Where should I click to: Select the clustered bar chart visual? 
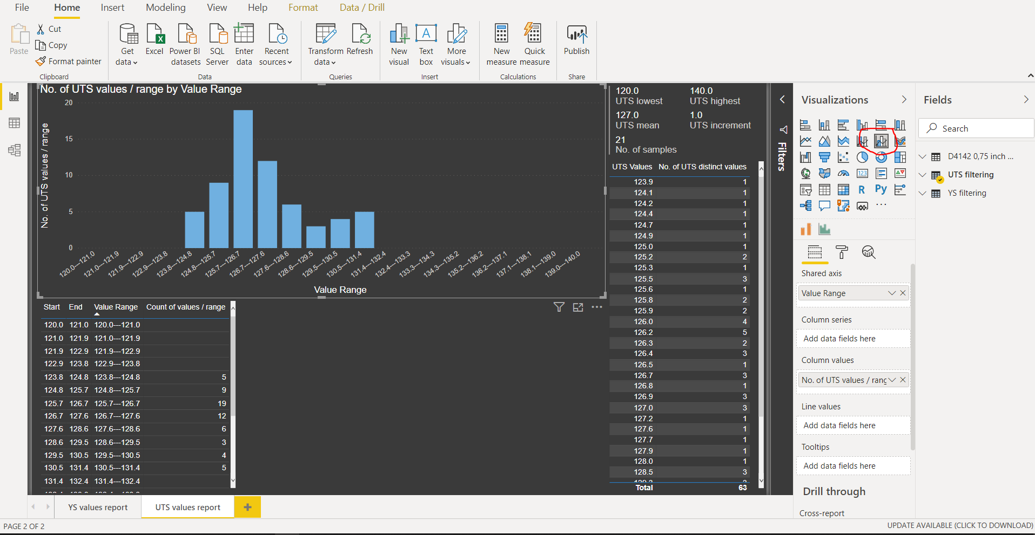tap(843, 125)
